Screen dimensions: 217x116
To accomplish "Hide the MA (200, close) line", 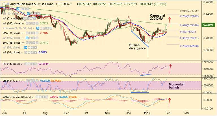I will pyautogui.click(x=27, y=23).
